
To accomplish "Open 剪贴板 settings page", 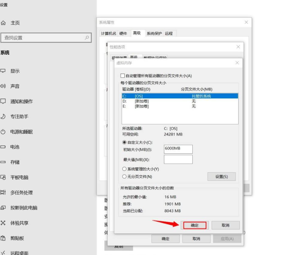I will (17, 238).
